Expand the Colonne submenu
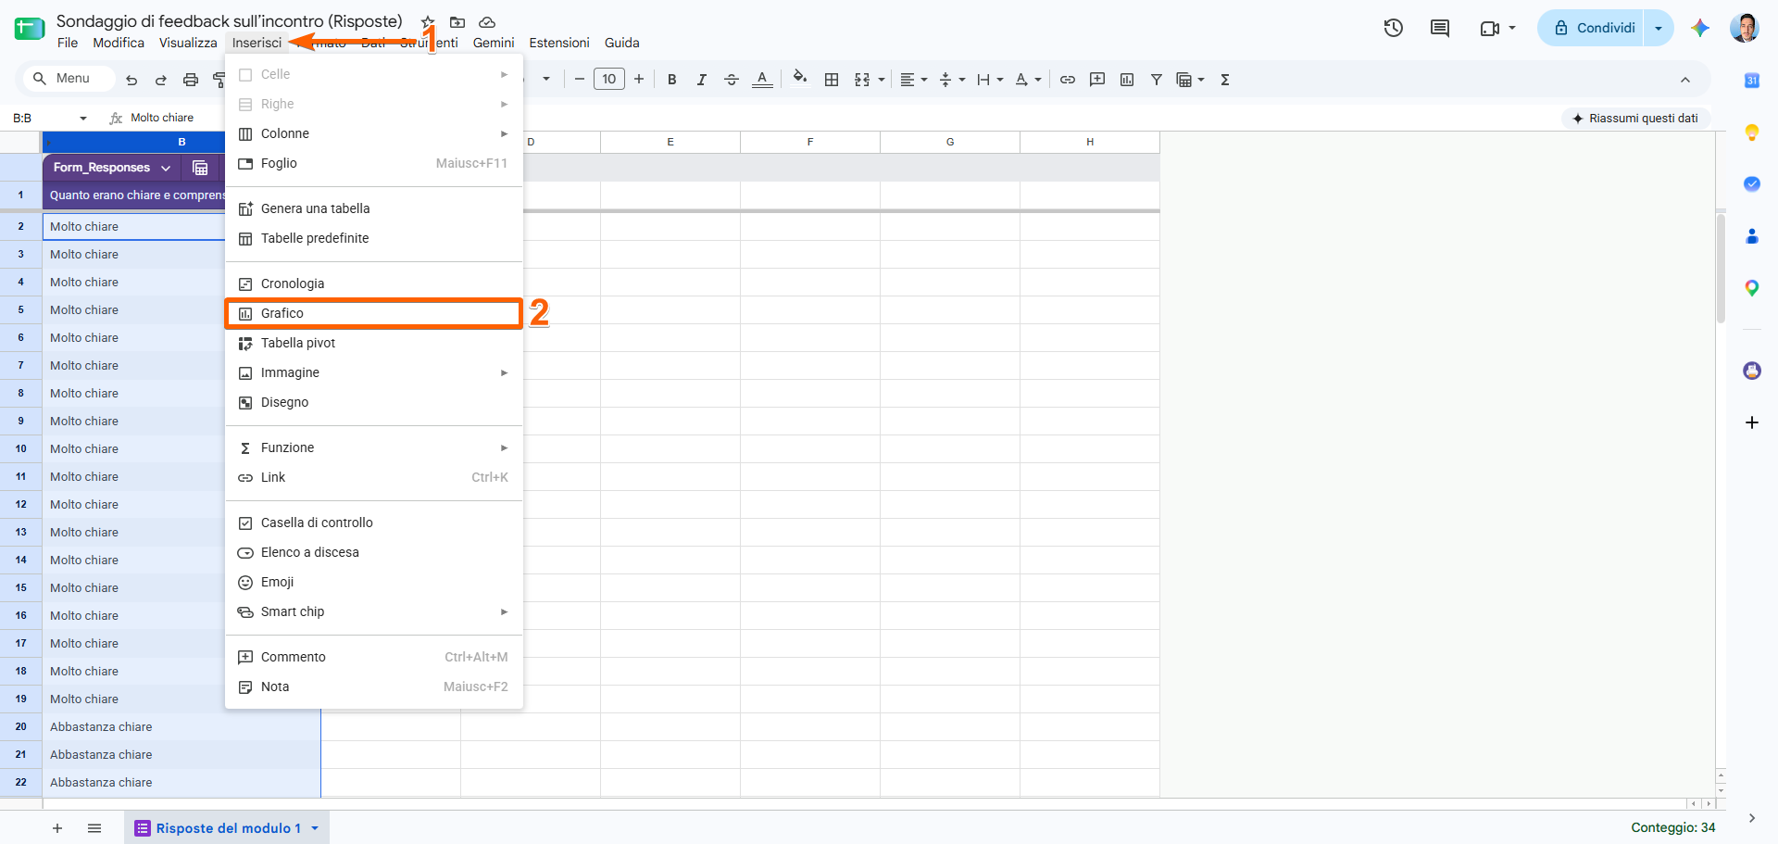This screenshot has width=1778, height=844. pyautogui.click(x=374, y=133)
